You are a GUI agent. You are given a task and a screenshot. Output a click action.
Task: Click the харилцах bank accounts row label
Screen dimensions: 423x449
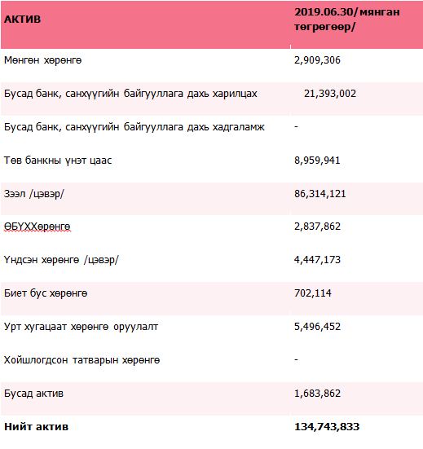pyautogui.click(x=130, y=94)
